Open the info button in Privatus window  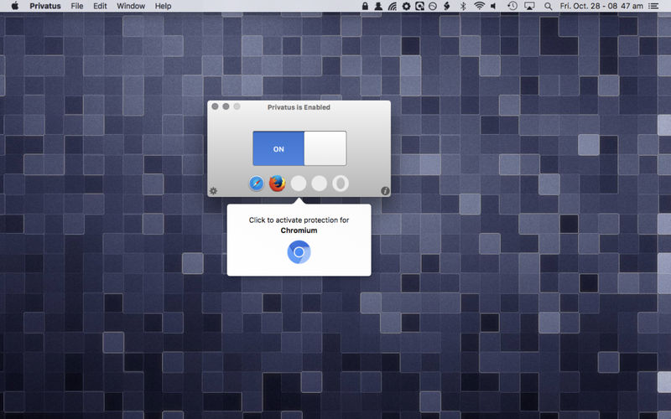(385, 191)
